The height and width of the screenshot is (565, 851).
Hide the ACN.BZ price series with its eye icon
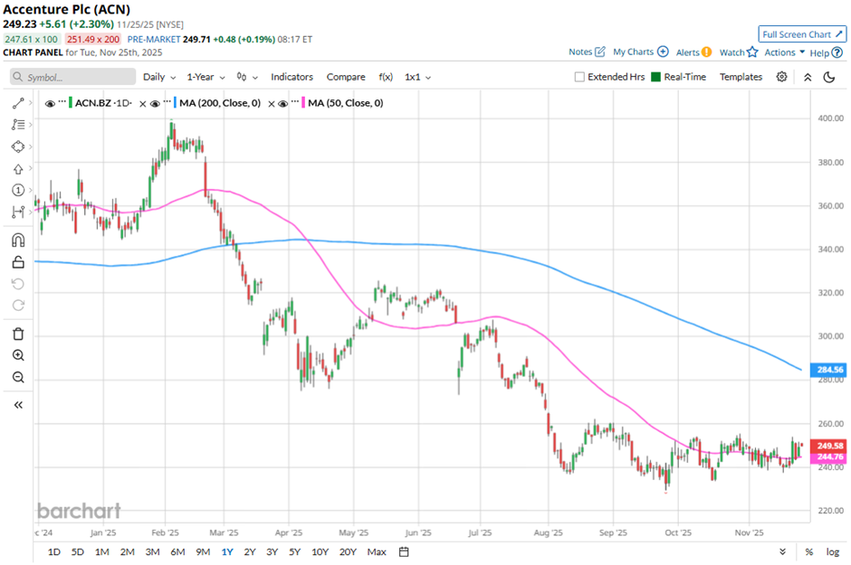coord(49,103)
